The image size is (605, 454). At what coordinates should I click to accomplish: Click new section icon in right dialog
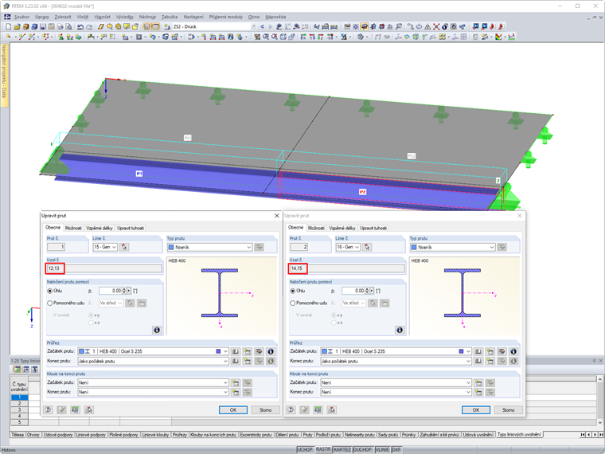(490, 351)
